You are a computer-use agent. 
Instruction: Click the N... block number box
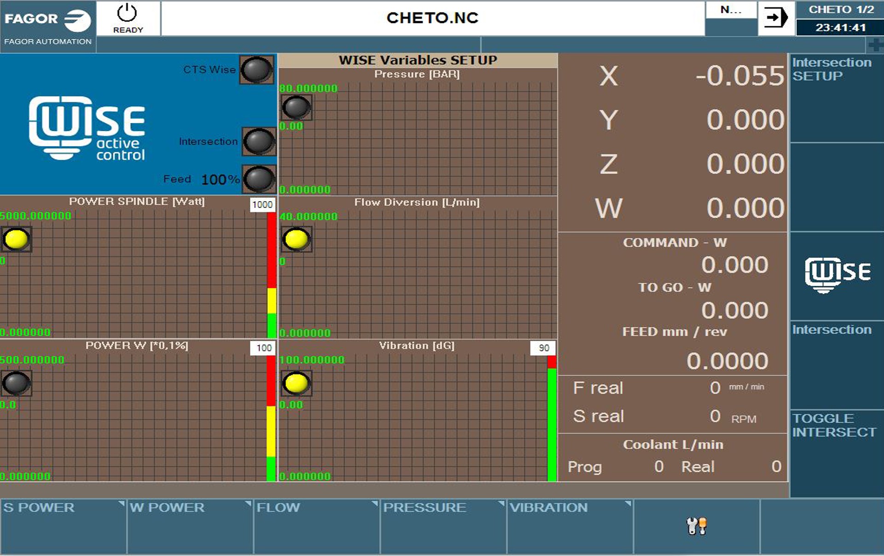click(731, 10)
